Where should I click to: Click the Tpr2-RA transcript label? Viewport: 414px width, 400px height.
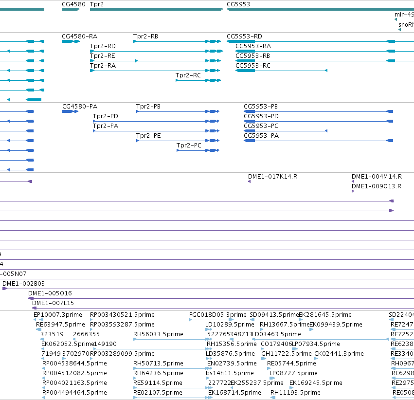click(103, 66)
